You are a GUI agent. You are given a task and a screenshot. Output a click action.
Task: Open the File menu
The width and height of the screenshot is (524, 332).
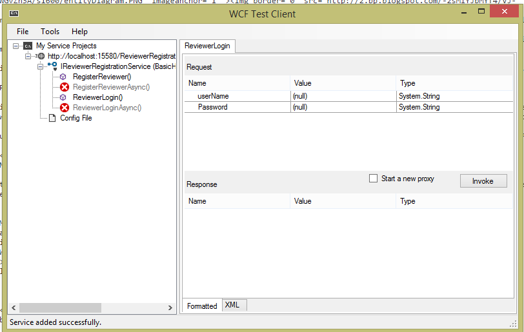coord(23,32)
